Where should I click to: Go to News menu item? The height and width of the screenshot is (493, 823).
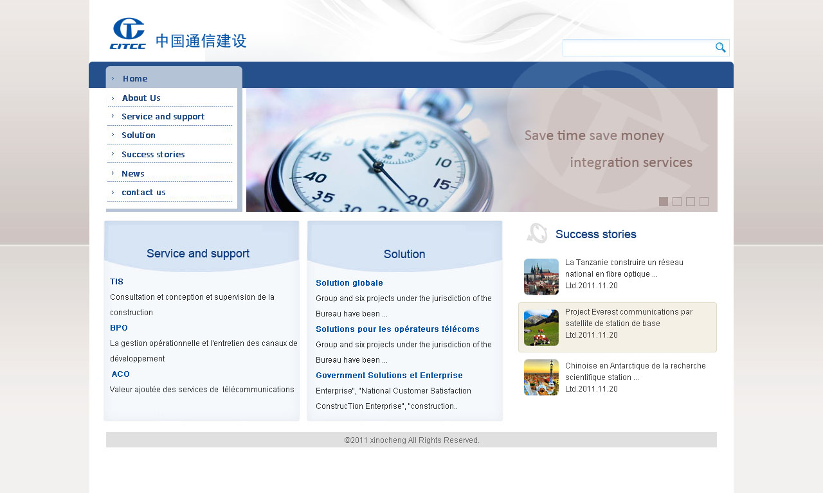pos(133,174)
